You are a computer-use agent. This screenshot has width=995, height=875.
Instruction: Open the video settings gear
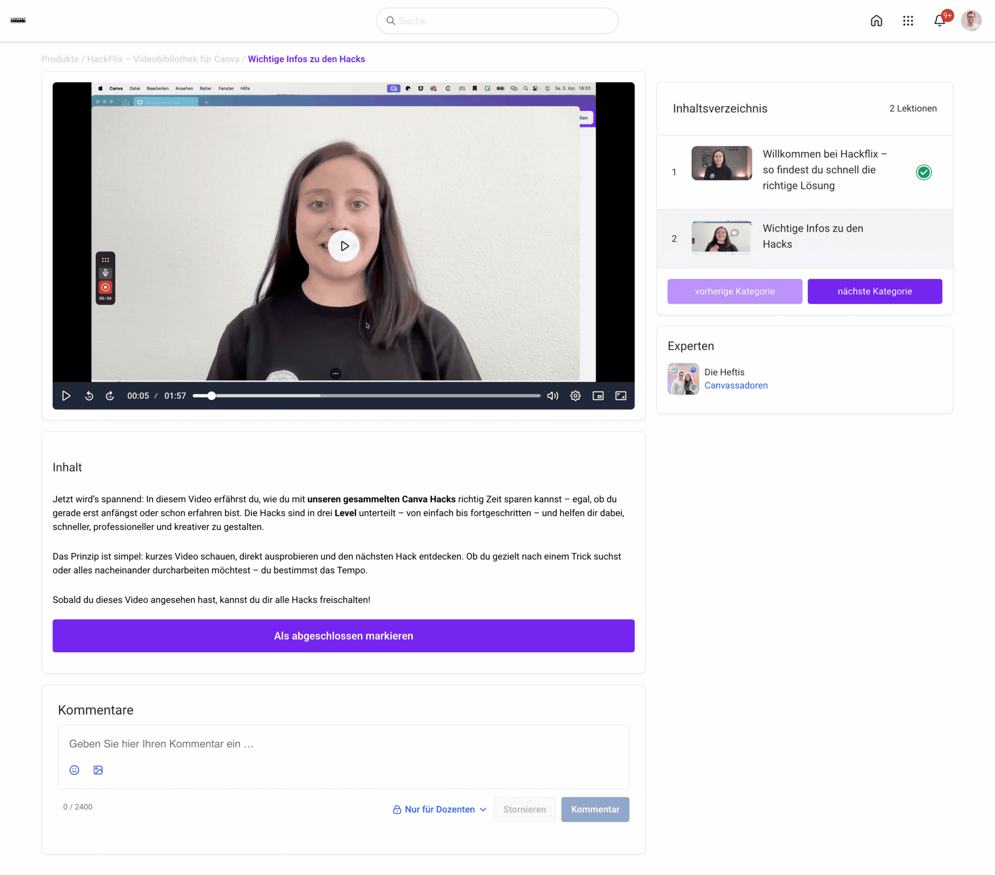575,396
